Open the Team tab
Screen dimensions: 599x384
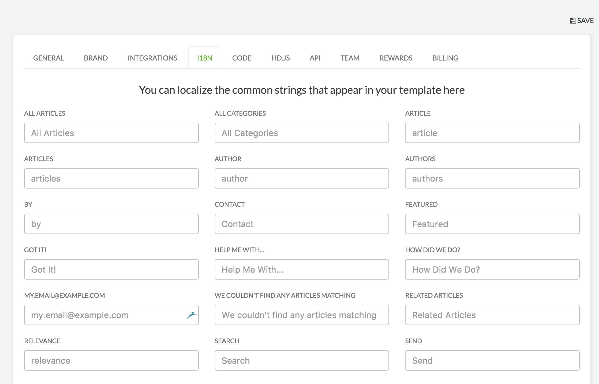click(x=350, y=58)
